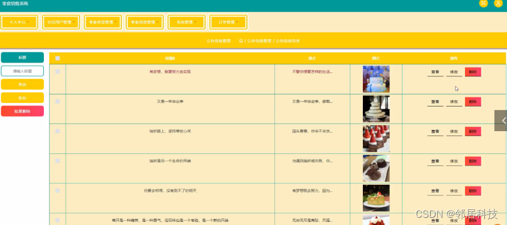This screenshot has width=507, height=225.
Task: View the row 有梦想，就要努力去实现 with 查看
Action: tap(436, 72)
